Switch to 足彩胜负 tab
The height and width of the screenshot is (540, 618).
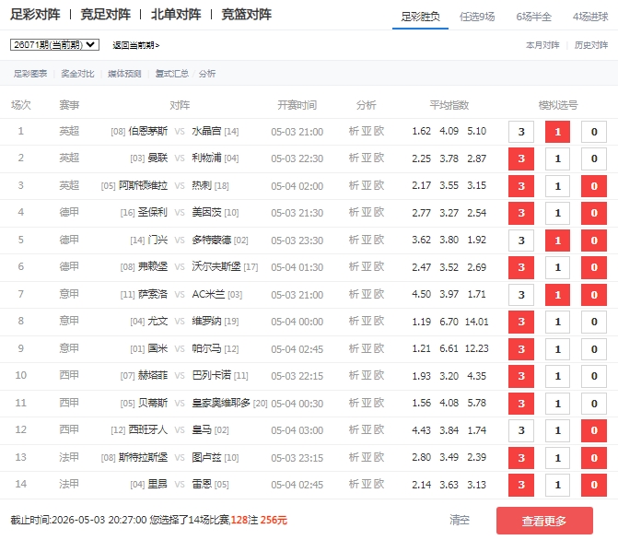click(x=420, y=17)
